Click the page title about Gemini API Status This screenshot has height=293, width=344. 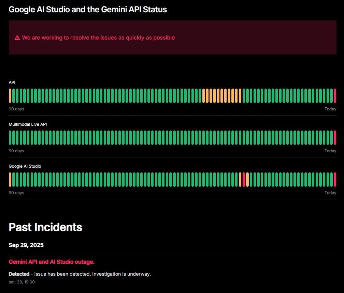(x=88, y=10)
